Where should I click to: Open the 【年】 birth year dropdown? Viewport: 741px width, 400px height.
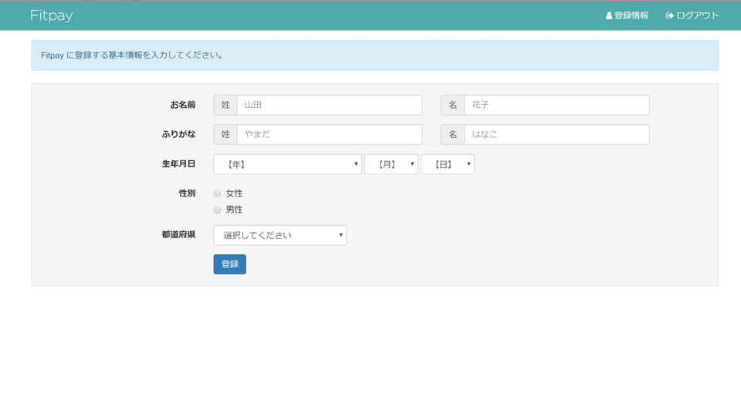[x=287, y=164]
